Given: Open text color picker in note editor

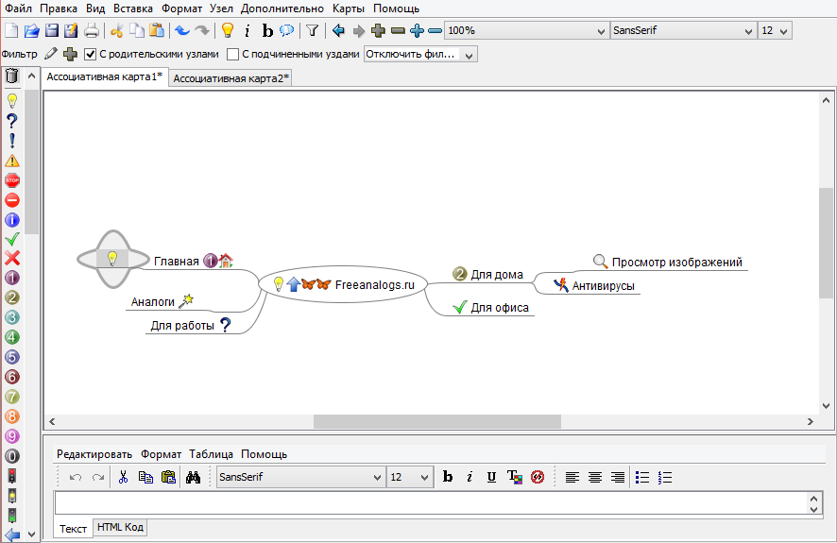Looking at the screenshot, I should pyautogui.click(x=515, y=477).
